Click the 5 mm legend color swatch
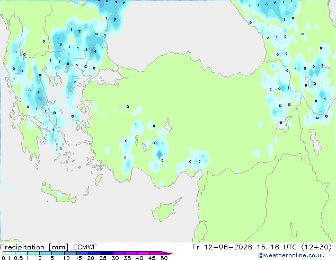Viewport: 336px width, 260px height. [58, 253]
